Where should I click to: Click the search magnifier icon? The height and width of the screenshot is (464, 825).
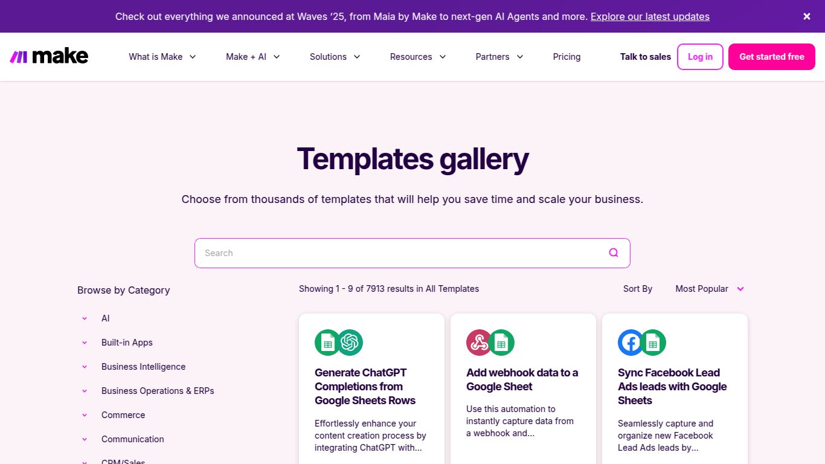(x=613, y=253)
